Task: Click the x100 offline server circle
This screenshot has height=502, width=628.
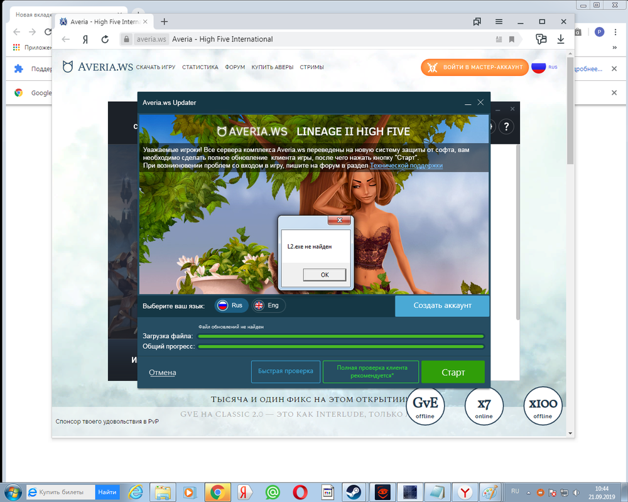Action: 543,406
